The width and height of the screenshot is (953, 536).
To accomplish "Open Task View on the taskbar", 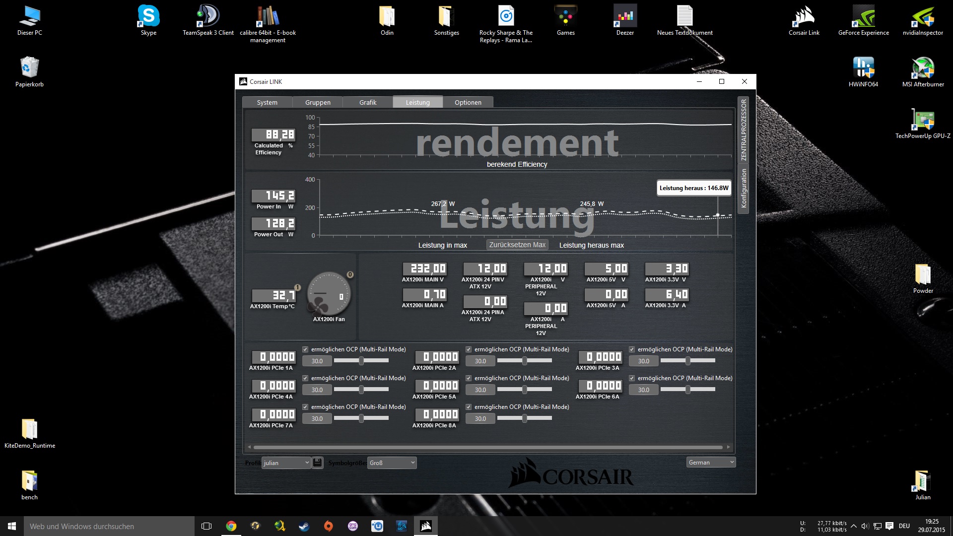I will (x=206, y=526).
